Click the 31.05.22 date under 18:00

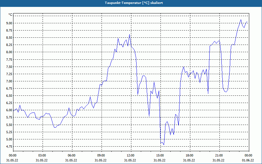pos(189,160)
